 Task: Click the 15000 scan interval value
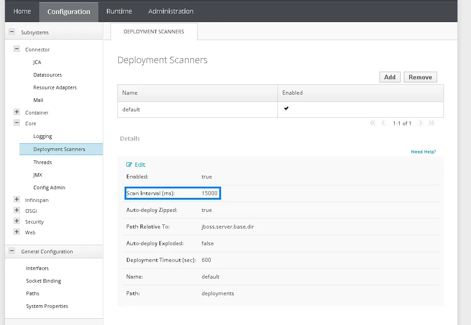[x=209, y=193]
